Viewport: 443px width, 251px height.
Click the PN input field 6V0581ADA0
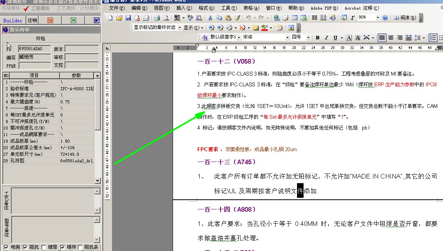pyautogui.click(x=34, y=49)
